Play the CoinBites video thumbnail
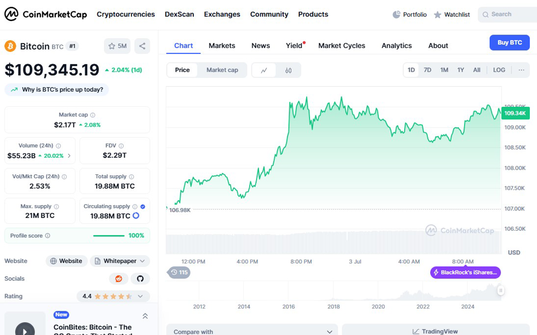The width and height of the screenshot is (537, 335). [25, 330]
